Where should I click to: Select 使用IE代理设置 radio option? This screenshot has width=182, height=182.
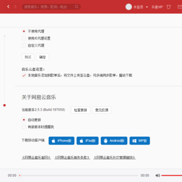(x=24, y=38)
